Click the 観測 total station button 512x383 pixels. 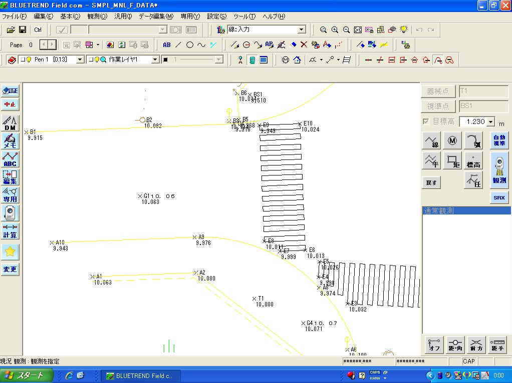[x=499, y=170]
